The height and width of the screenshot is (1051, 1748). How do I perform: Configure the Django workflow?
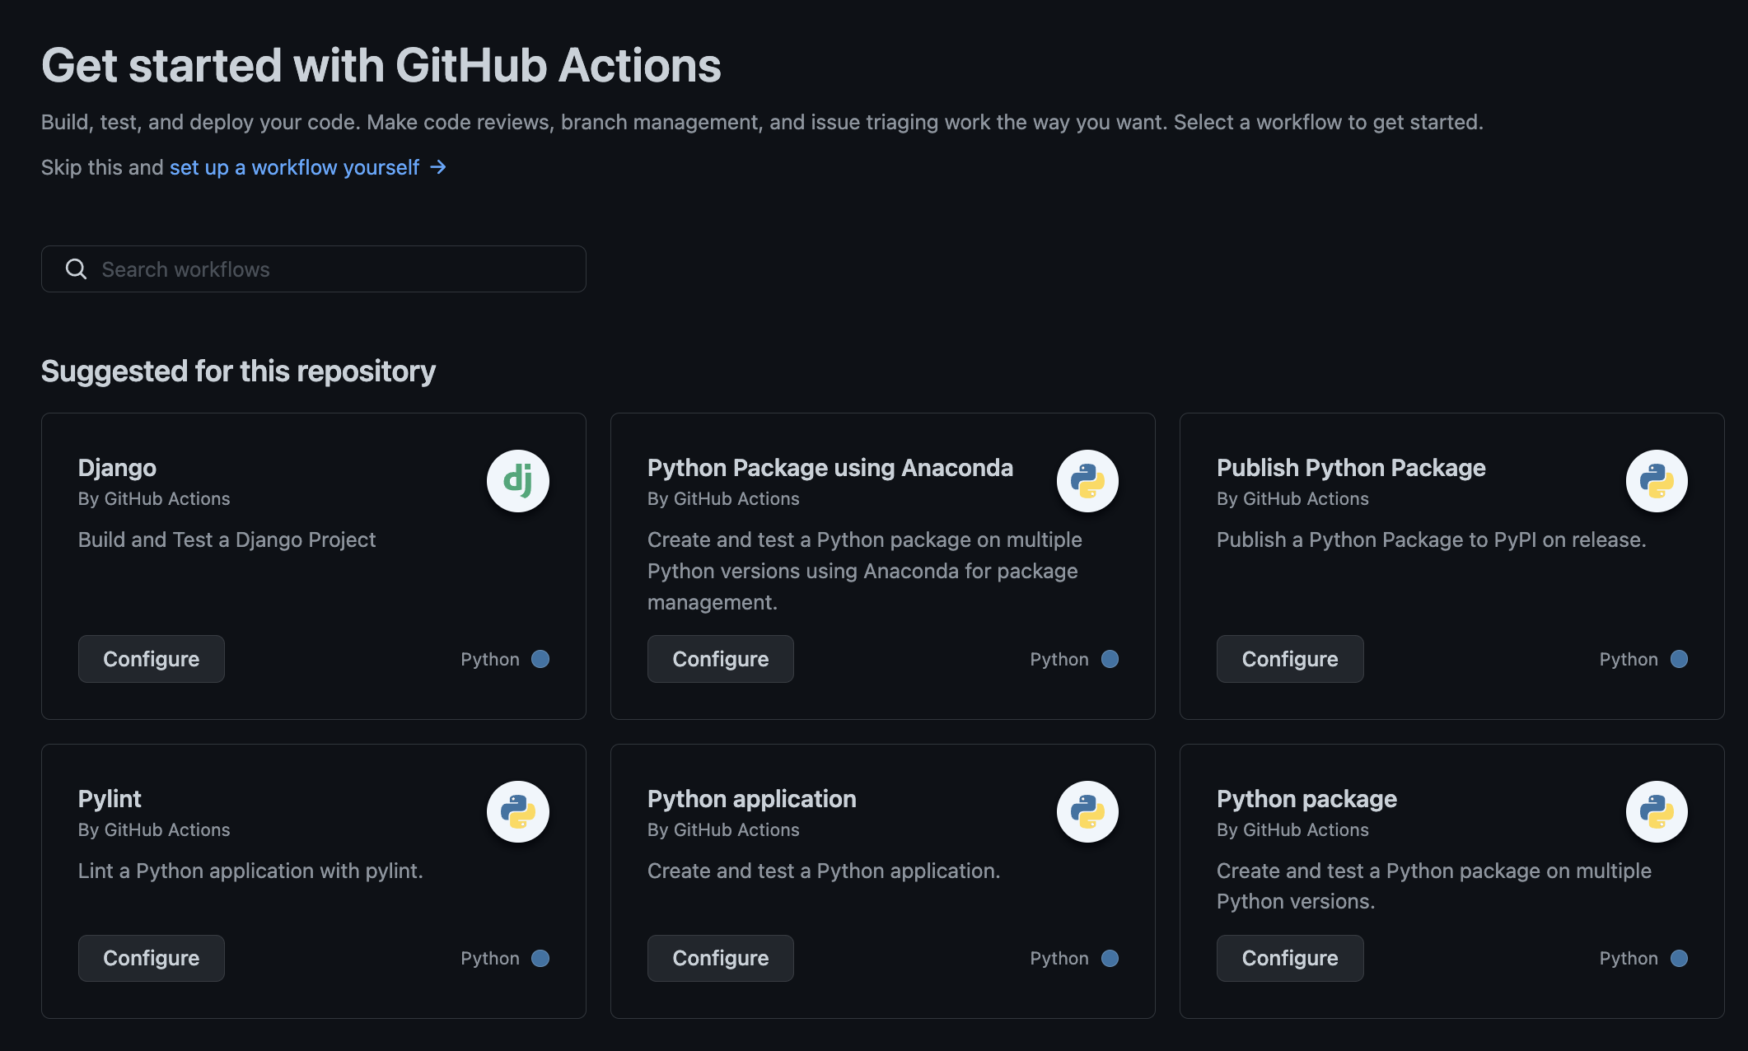point(151,659)
